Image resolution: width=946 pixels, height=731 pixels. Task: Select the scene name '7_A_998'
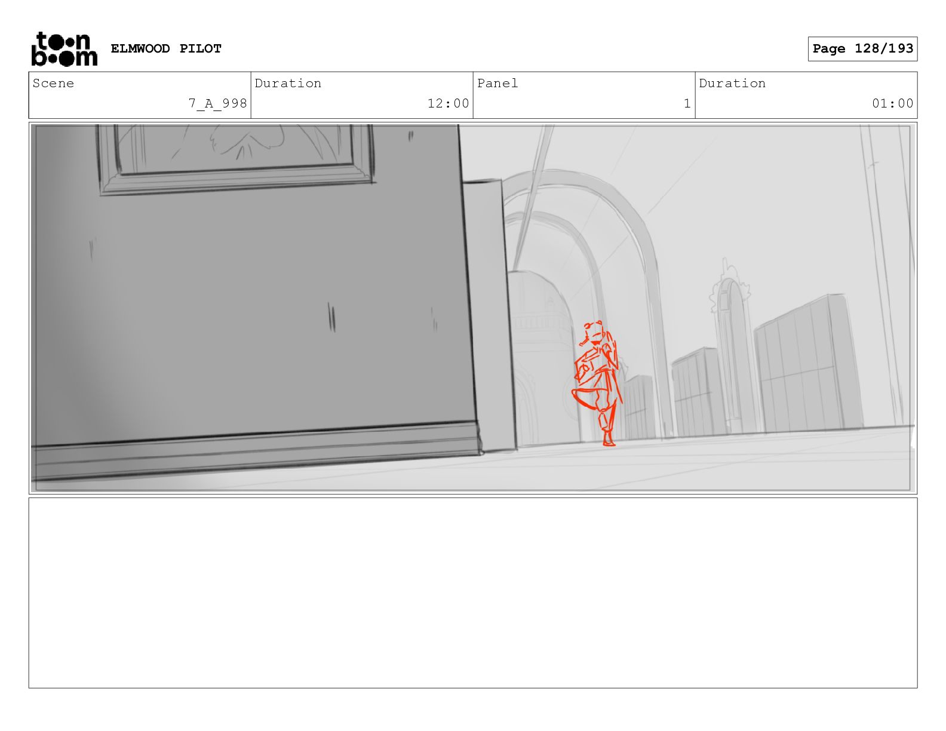pos(217,103)
